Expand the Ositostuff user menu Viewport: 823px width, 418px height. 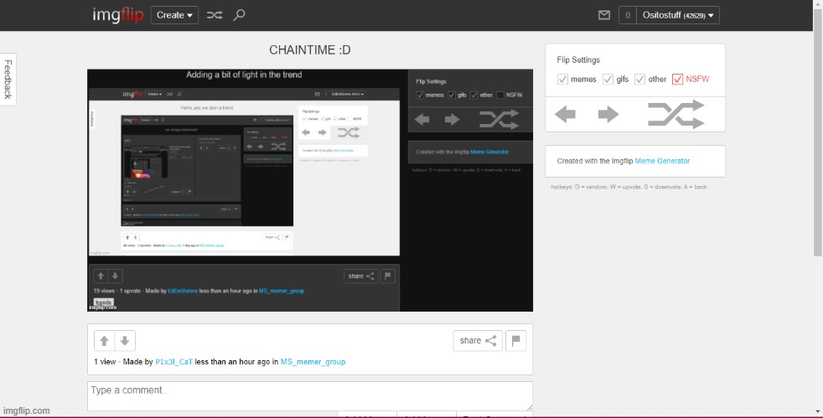678,15
